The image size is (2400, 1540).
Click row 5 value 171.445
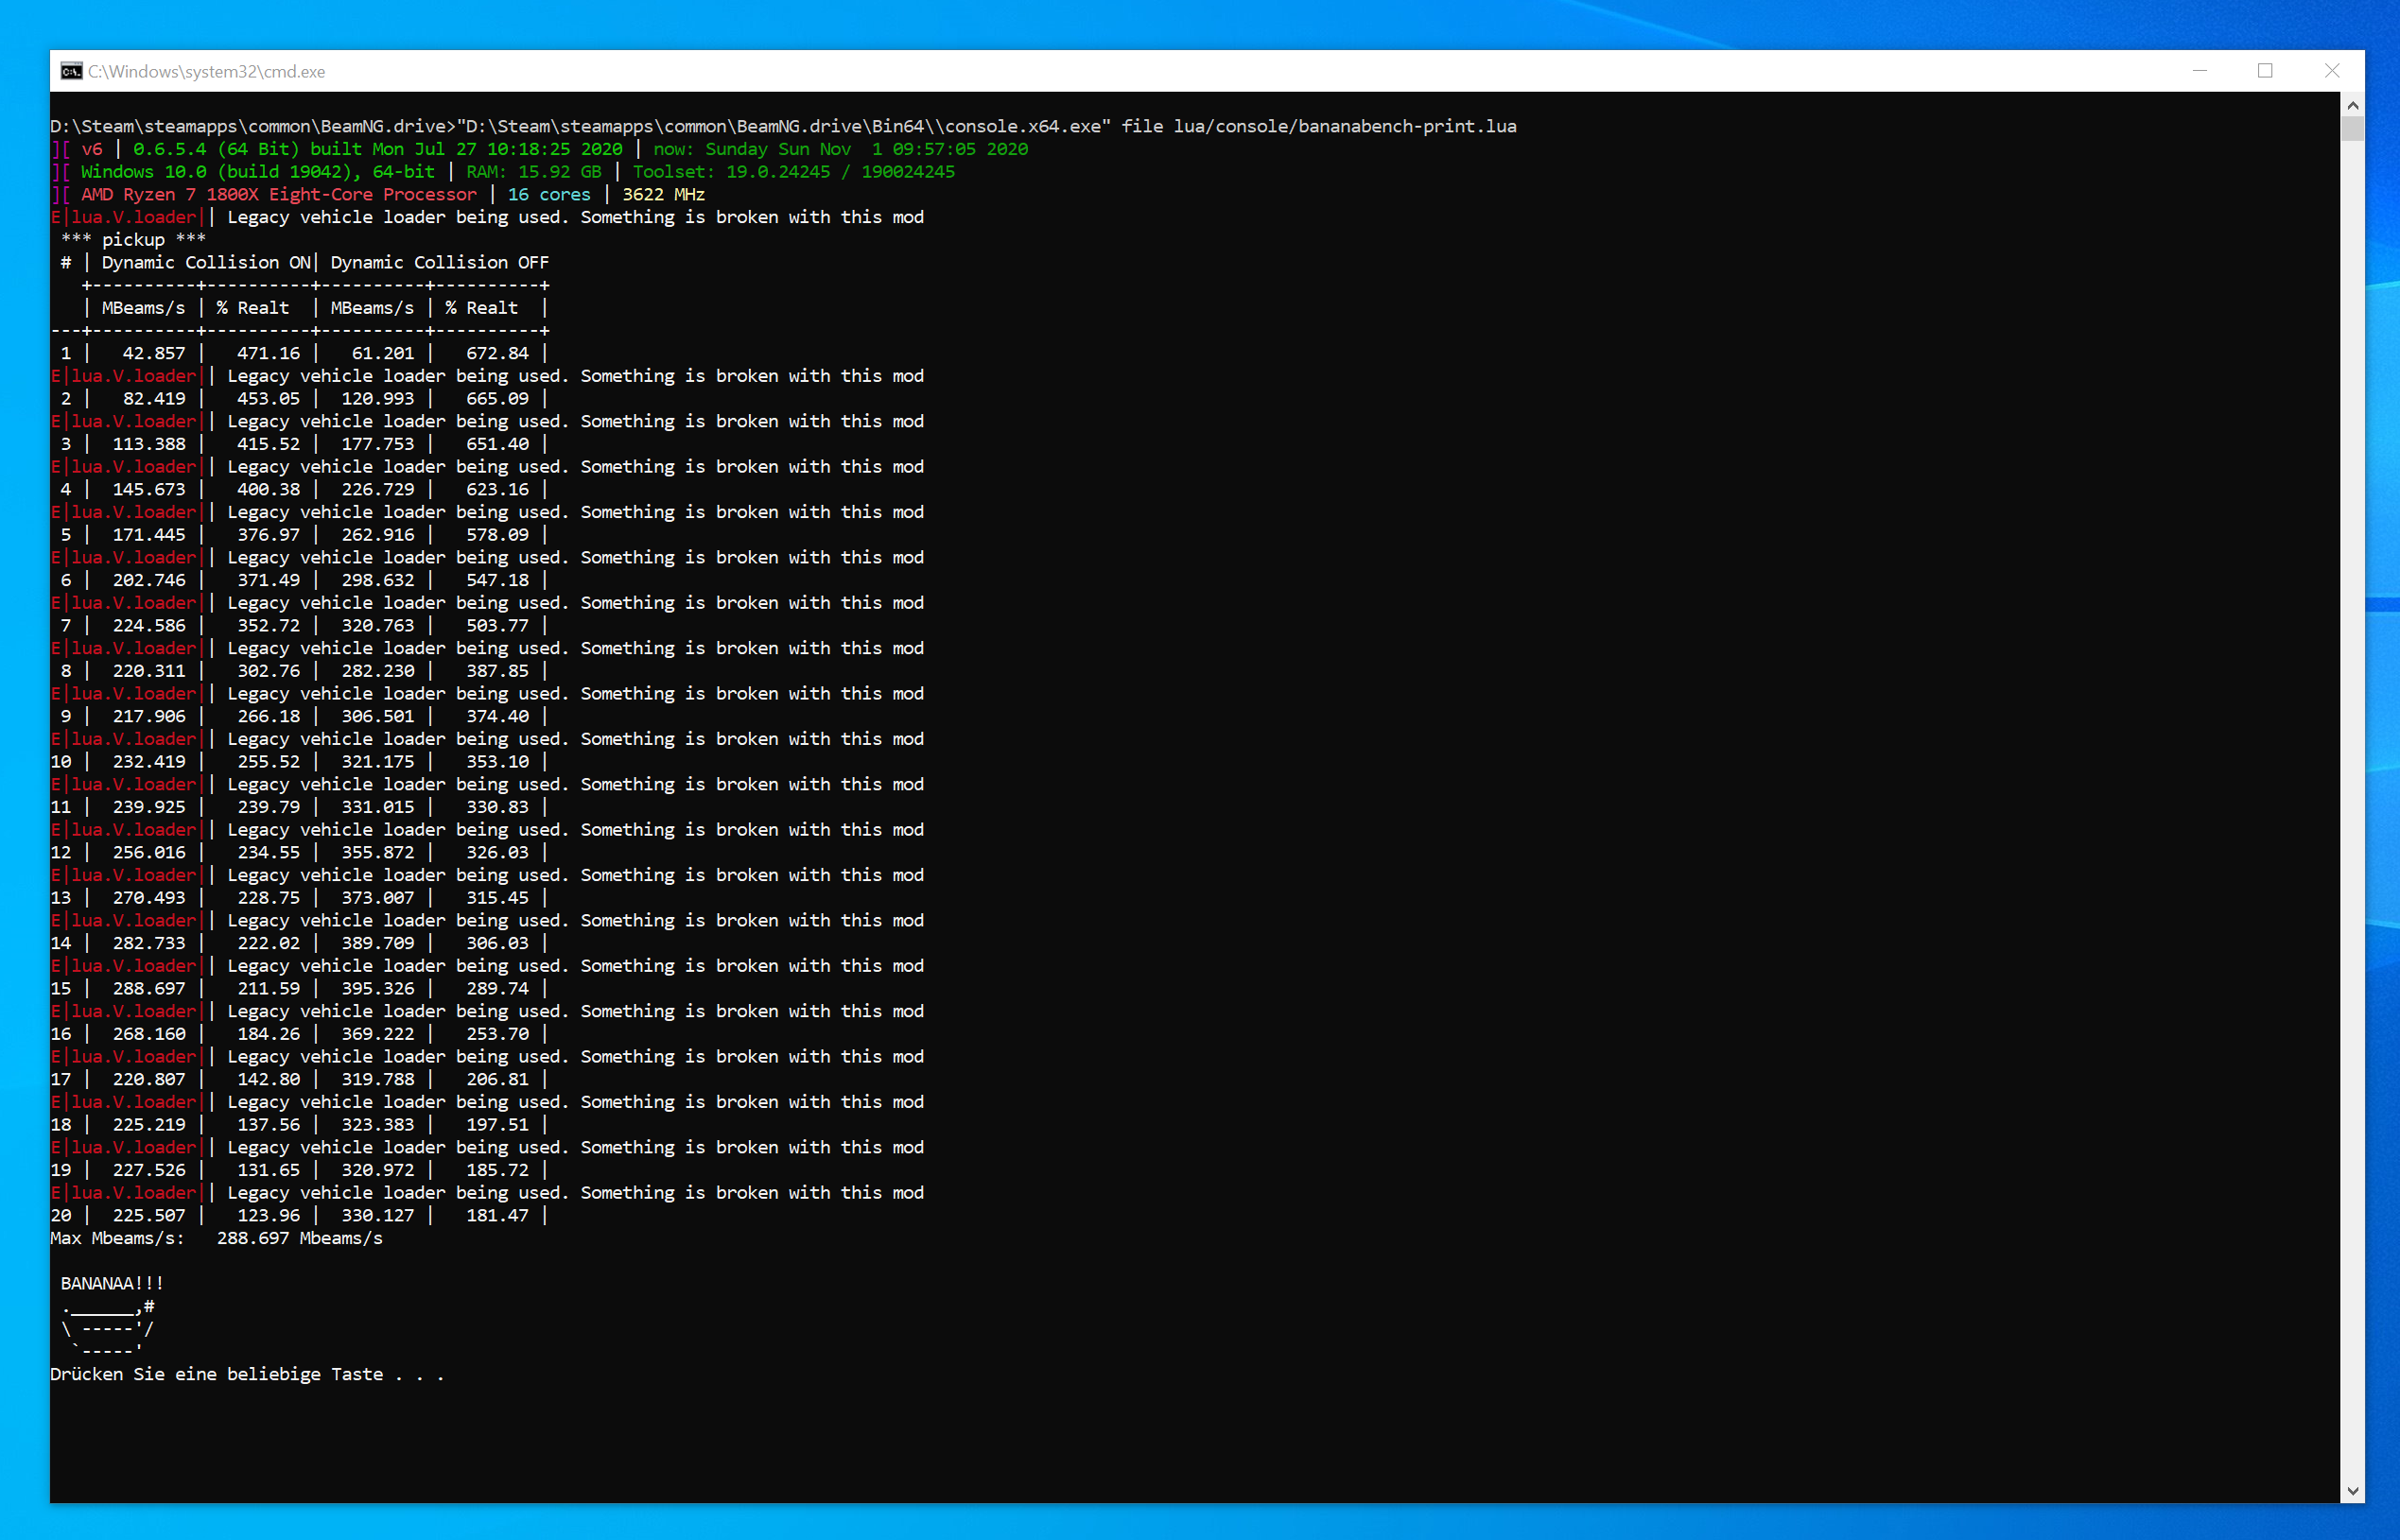(149, 535)
